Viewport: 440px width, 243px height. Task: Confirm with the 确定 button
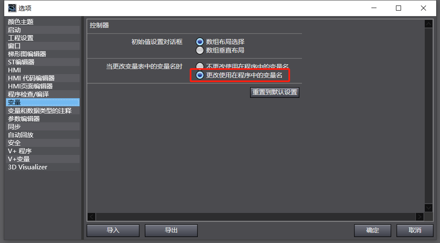click(x=373, y=230)
